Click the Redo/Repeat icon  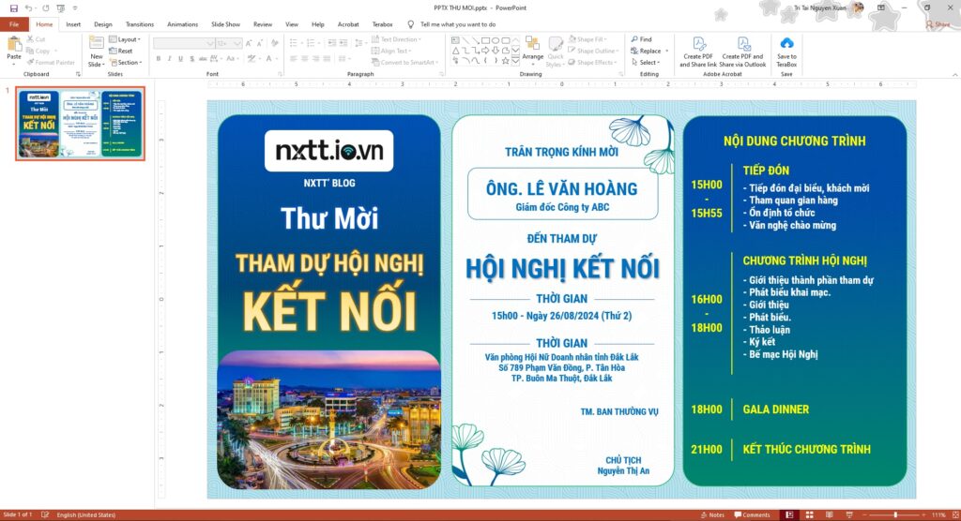pos(45,7)
